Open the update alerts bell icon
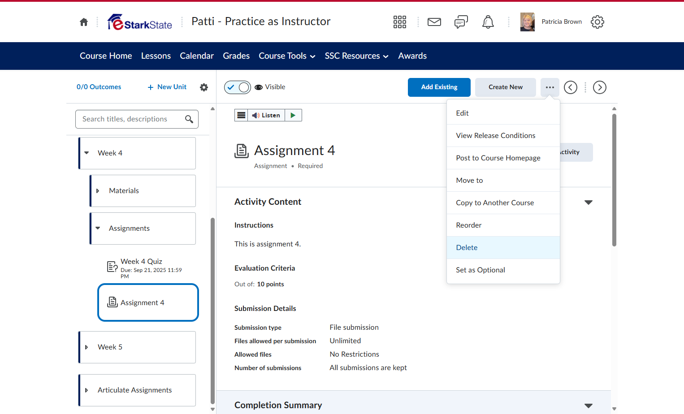684x414 pixels. (x=488, y=22)
